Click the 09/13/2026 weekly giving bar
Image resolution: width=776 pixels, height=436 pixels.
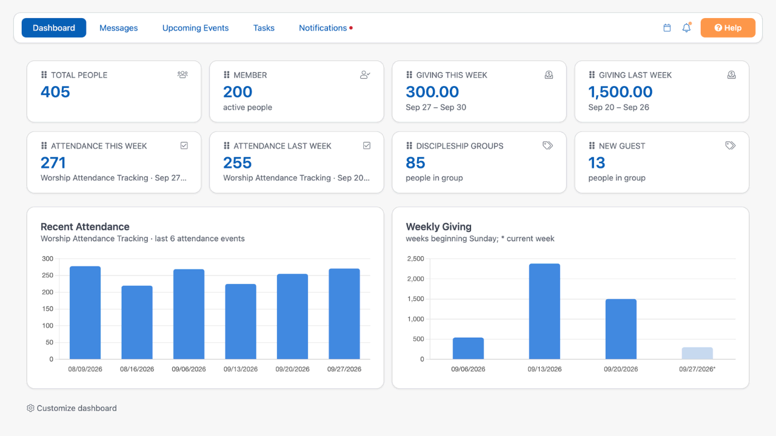point(544,311)
